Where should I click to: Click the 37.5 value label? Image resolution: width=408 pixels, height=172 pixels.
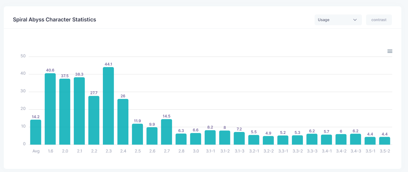pyautogui.click(x=65, y=76)
